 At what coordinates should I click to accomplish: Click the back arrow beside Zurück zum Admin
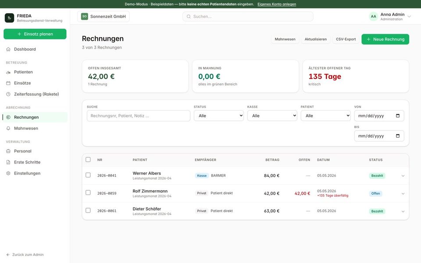point(8,255)
